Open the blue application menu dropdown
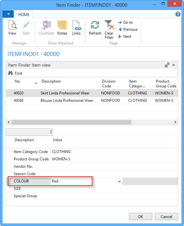 point(8,14)
